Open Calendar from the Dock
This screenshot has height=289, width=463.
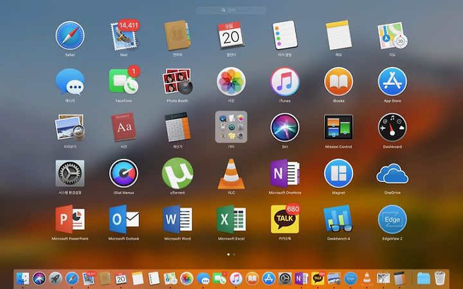tap(121, 278)
